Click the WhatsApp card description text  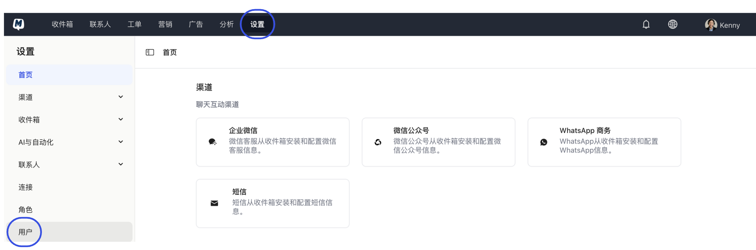(x=609, y=146)
